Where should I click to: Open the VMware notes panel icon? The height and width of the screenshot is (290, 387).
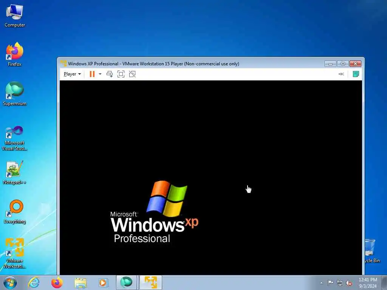[x=356, y=74]
